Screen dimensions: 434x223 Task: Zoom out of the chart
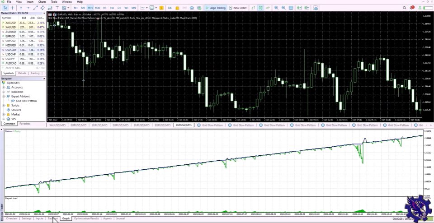click(283, 8)
